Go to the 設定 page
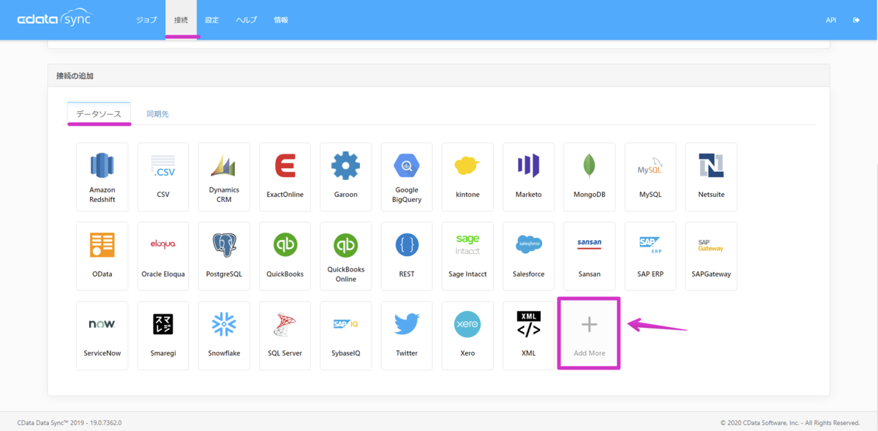Screen dimensions: 878x431 click(211, 20)
